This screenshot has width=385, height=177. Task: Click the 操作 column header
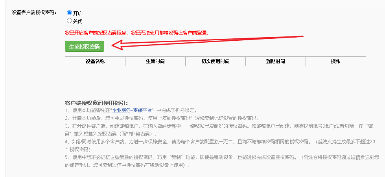(x=335, y=61)
